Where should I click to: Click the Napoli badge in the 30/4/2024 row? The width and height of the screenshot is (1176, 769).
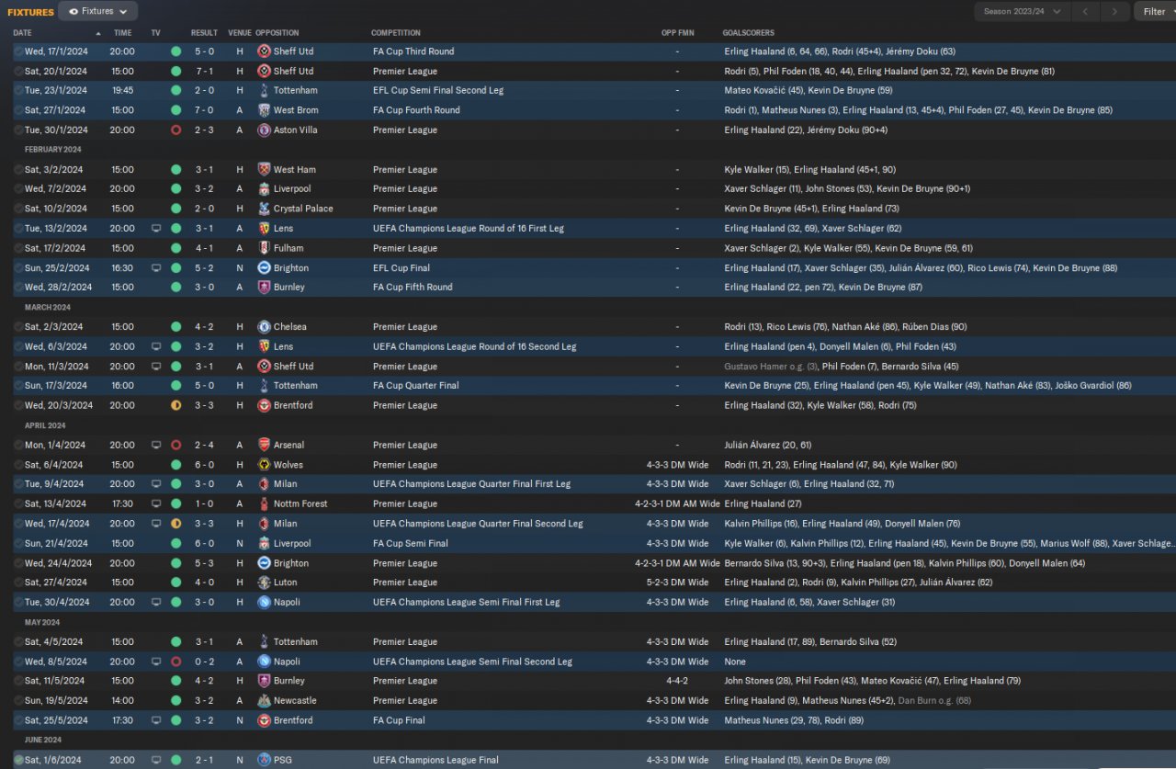tap(265, 602)
